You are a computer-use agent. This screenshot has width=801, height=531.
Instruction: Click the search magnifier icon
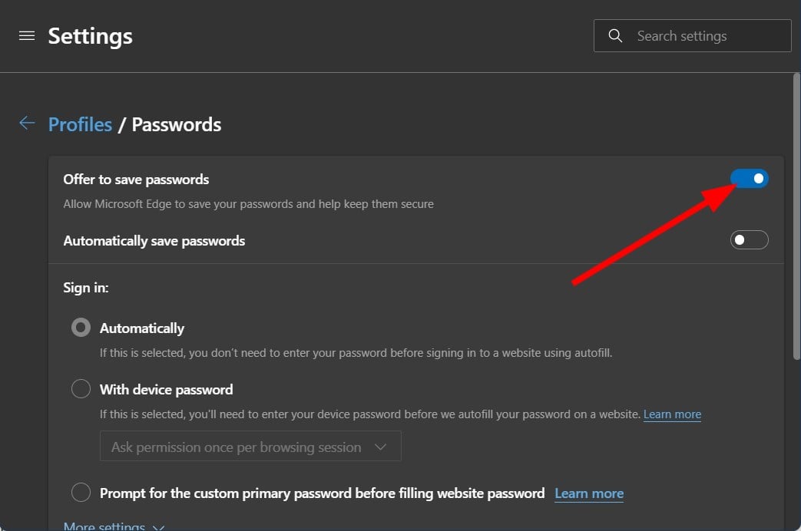pyautogui.click(x=615, y=36)
